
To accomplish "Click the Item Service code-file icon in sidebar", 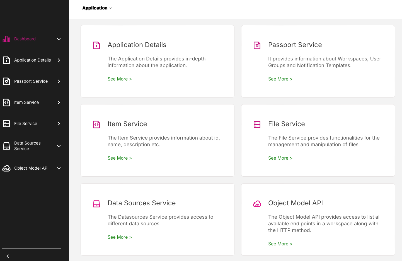I will (6, 103).
